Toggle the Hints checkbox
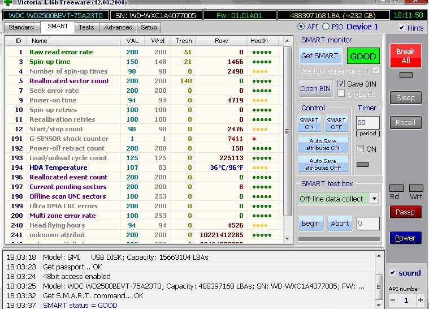The height and width of the screenshot is (309, 429). point(401,28)
